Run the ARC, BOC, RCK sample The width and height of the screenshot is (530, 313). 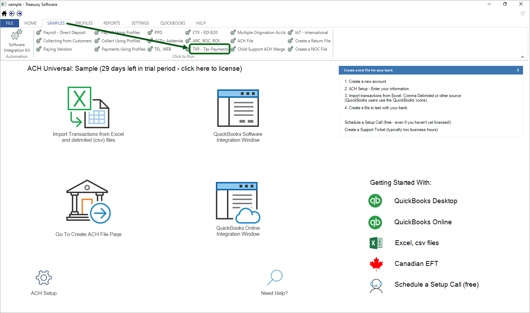click(x=203, y=41)
